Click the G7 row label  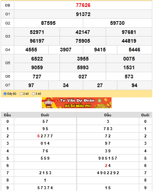tap(8, 85)
